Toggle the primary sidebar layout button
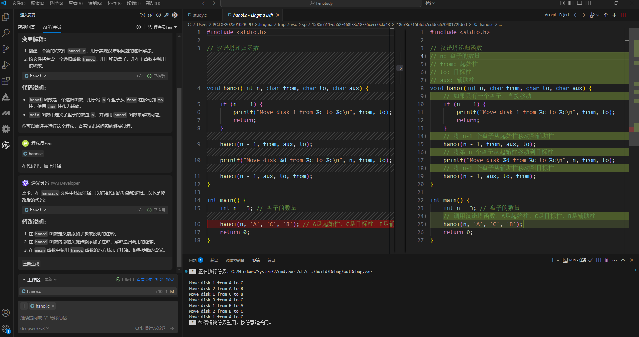This screenshot has height=337, width=639. (571, 3)
